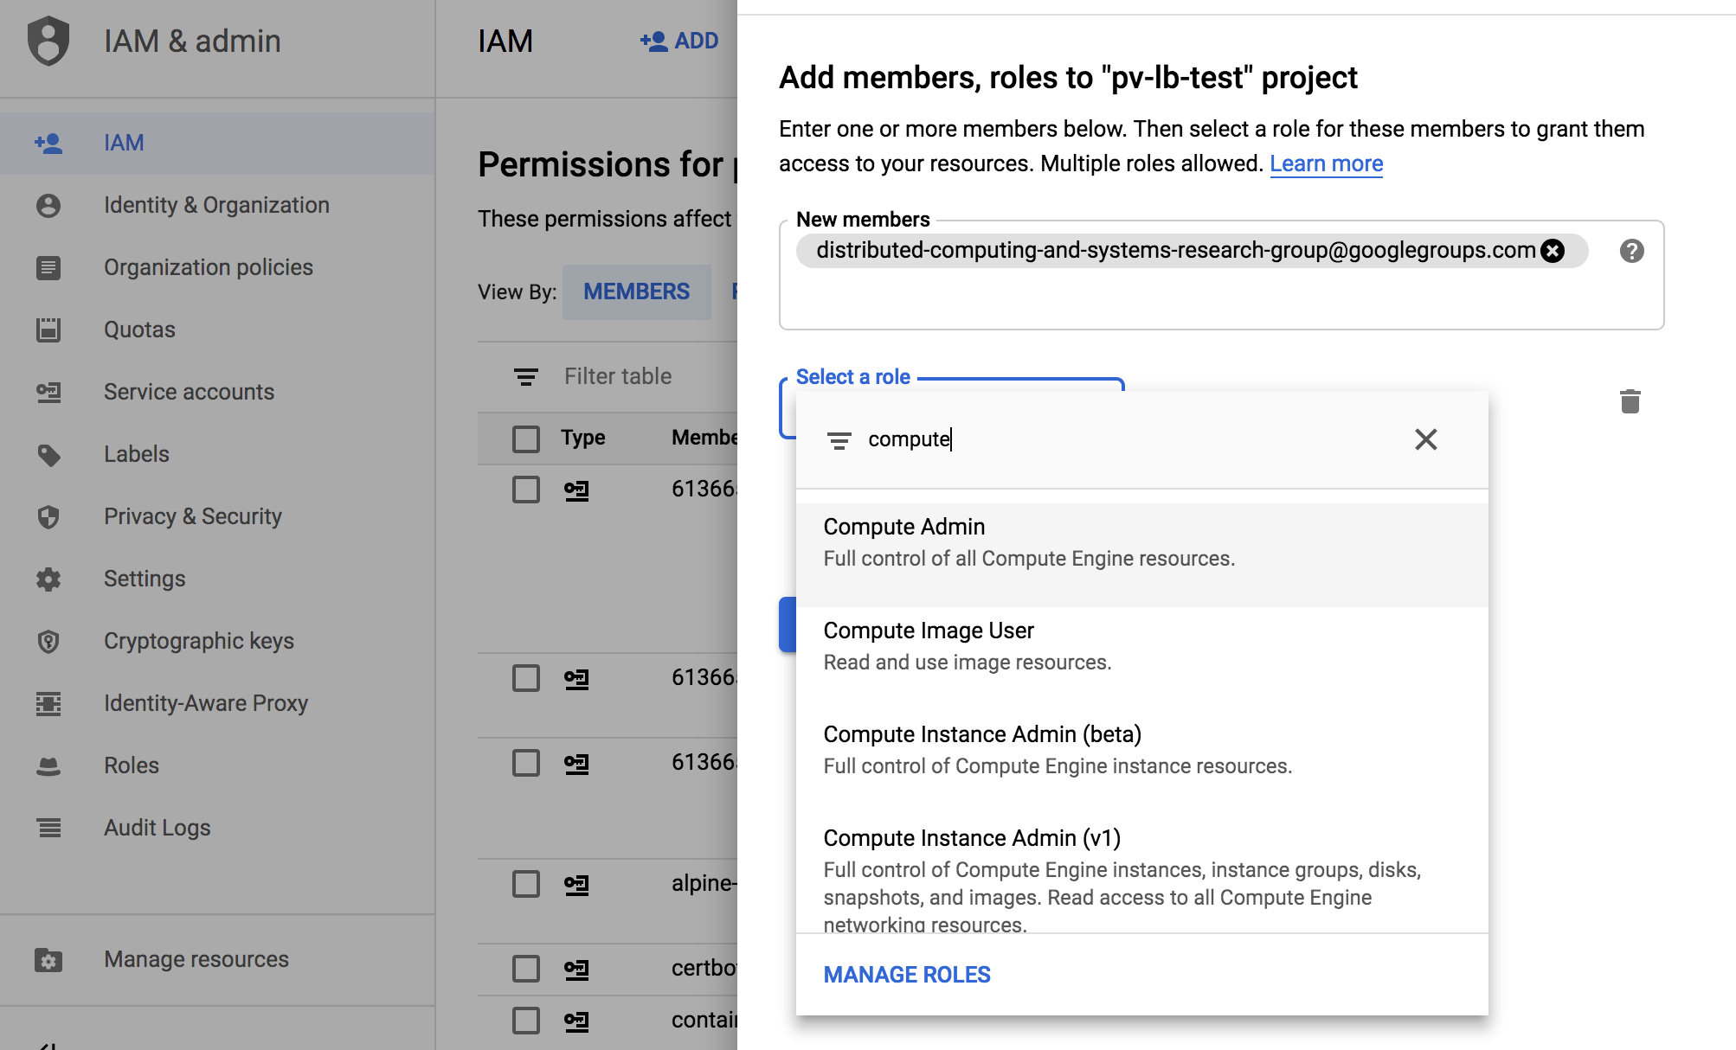
Task: Check the certbo member row checkbox
Action: (525, 969)
